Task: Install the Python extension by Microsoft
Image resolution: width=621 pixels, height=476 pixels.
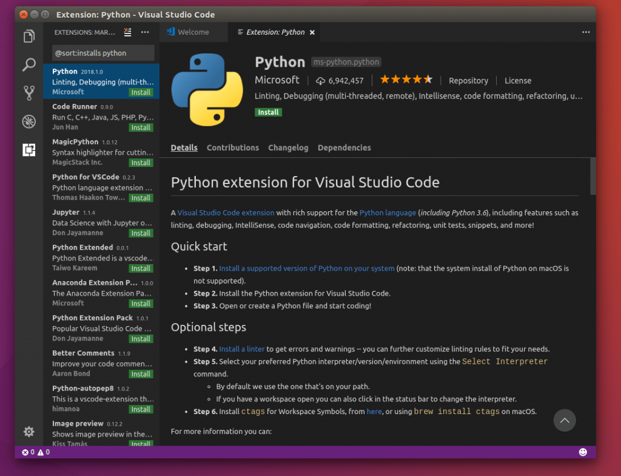Action: (268, 112)
